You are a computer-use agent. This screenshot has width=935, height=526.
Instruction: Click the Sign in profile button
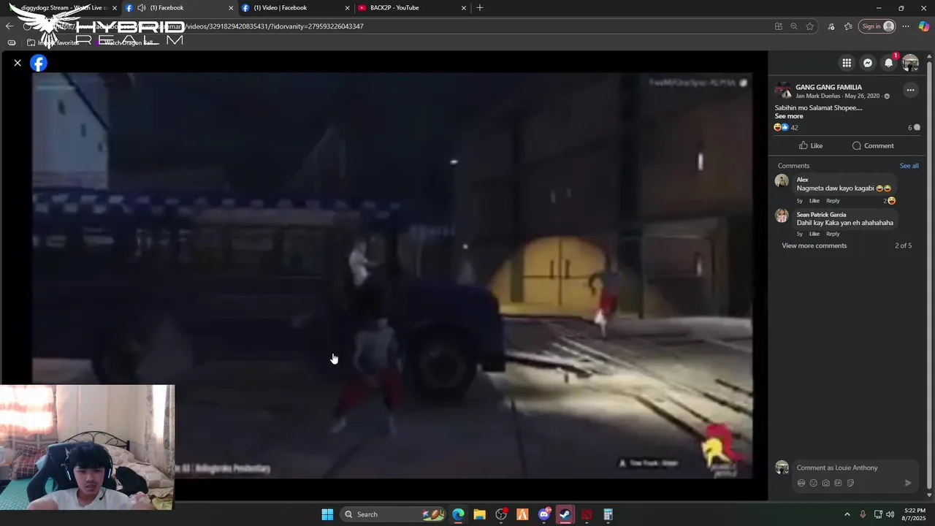coord(877,26)
